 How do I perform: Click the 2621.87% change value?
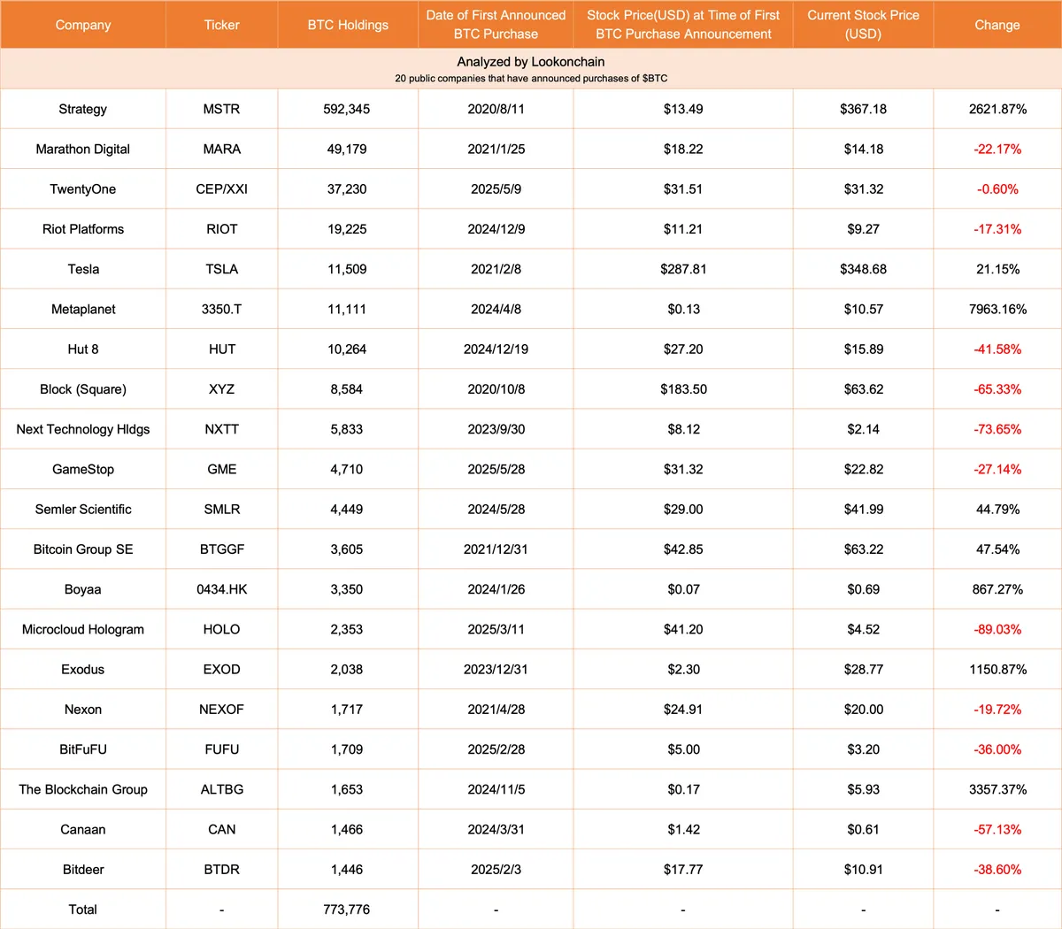point(997,109)
